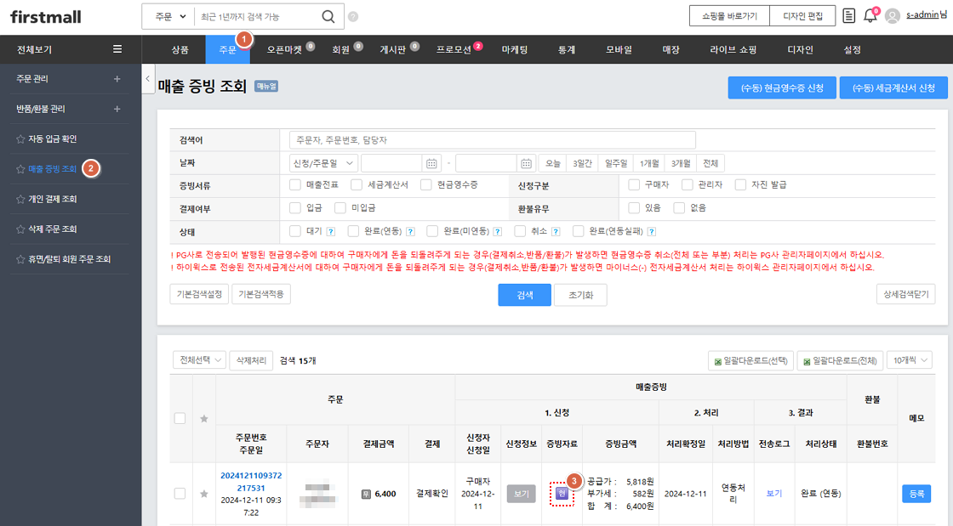Check the 대기 status checkbox

coord(295,231)
